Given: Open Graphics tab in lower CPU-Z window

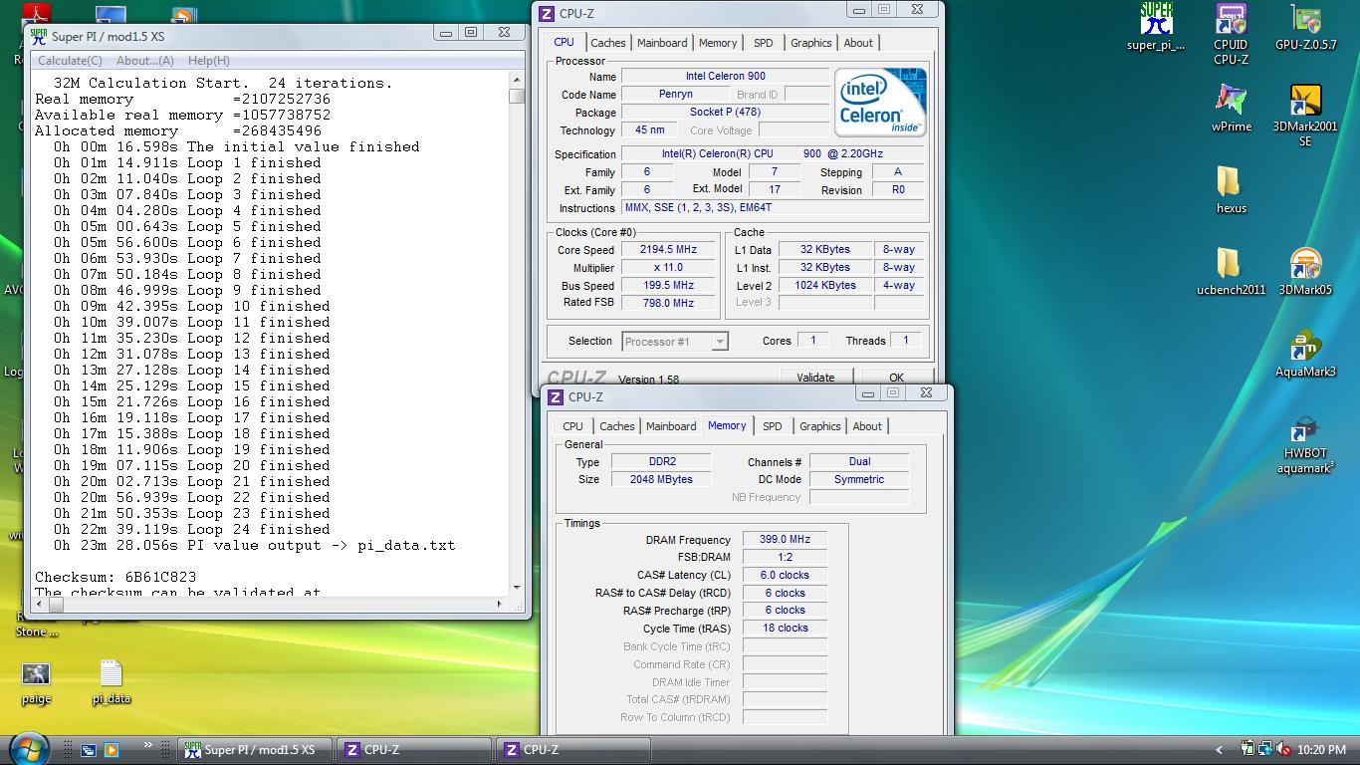Looking at the screenshot, I should (819, 426).
